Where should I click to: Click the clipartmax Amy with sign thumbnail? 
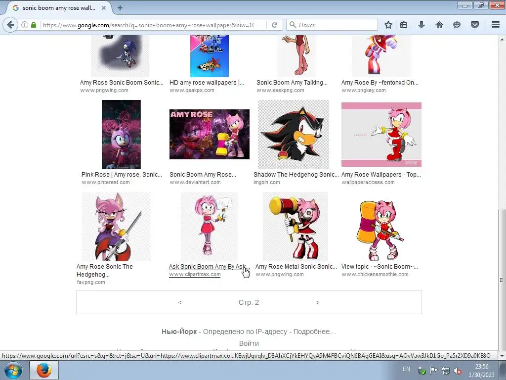209,227
